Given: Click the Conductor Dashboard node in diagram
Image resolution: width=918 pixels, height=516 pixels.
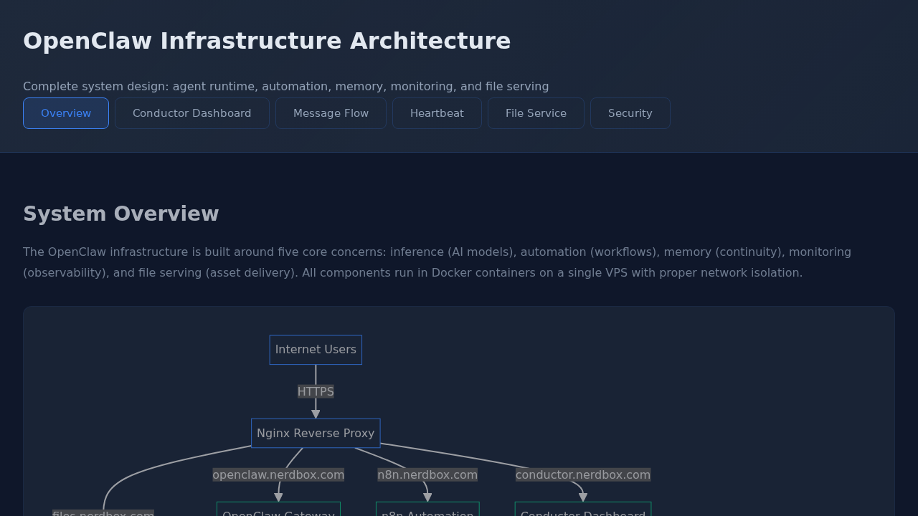Looking at the screenshot, I should (x=582, y=510).
